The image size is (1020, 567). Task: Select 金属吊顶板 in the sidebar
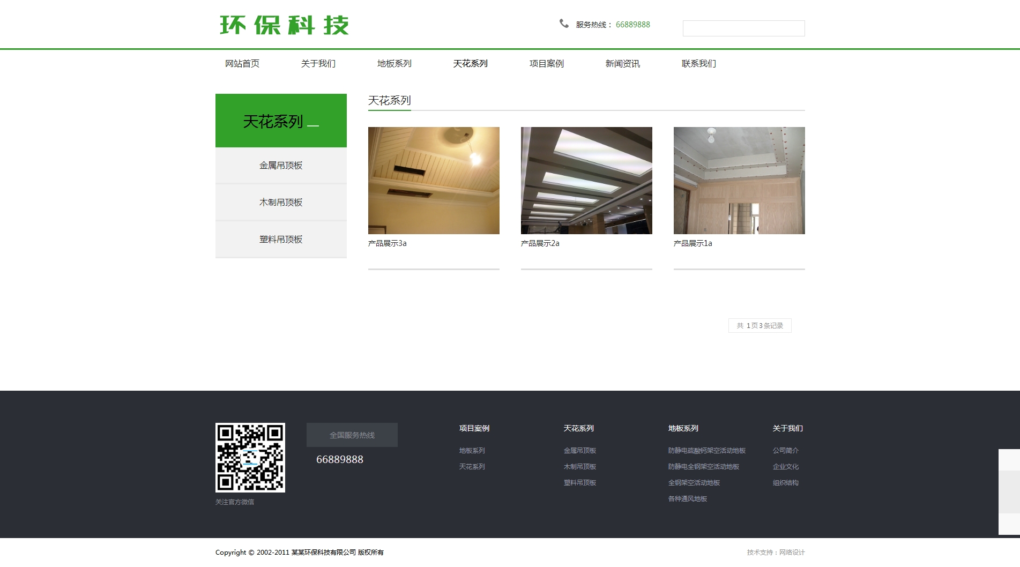pos(281,166)
